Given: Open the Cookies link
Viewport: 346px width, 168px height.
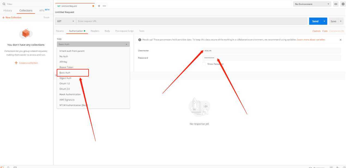Looking at the screenshot, I should point(316,31).
